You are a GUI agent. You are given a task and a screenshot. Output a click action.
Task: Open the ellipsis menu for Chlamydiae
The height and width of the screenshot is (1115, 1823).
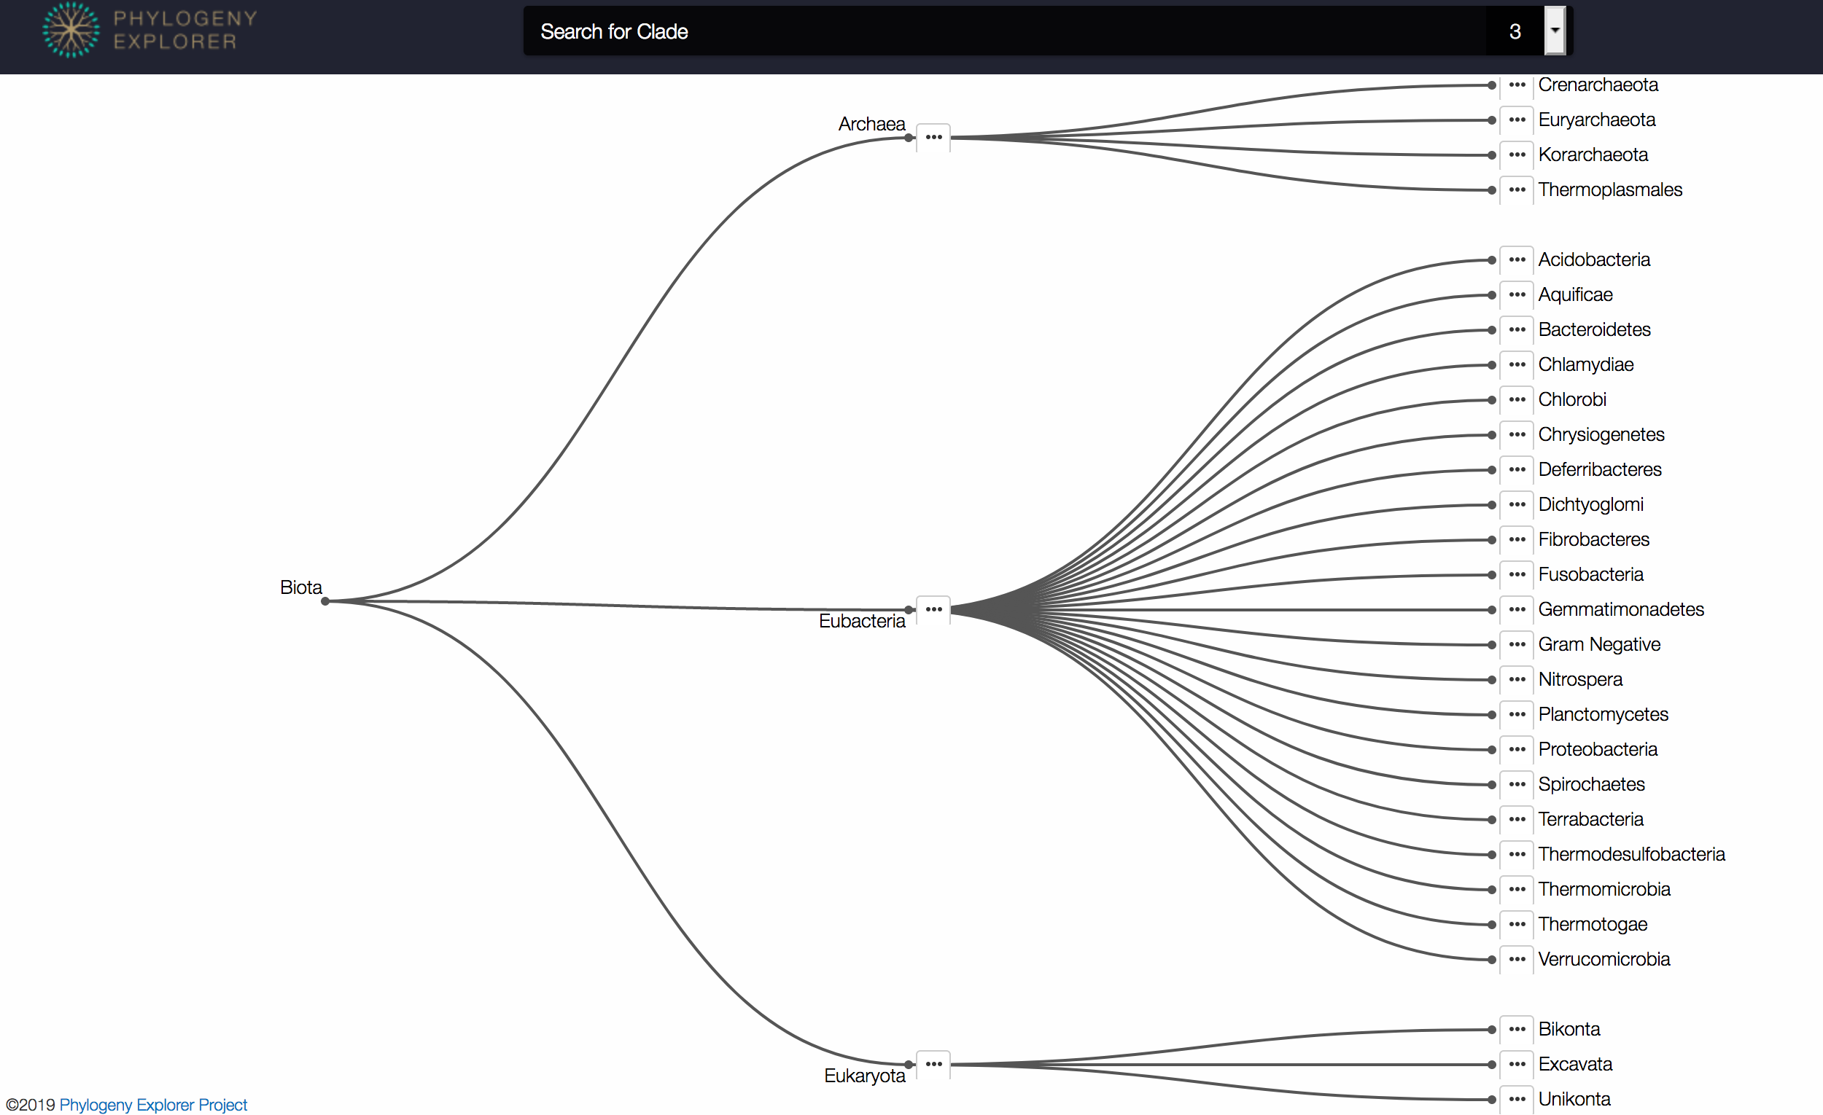point(1517,365)
